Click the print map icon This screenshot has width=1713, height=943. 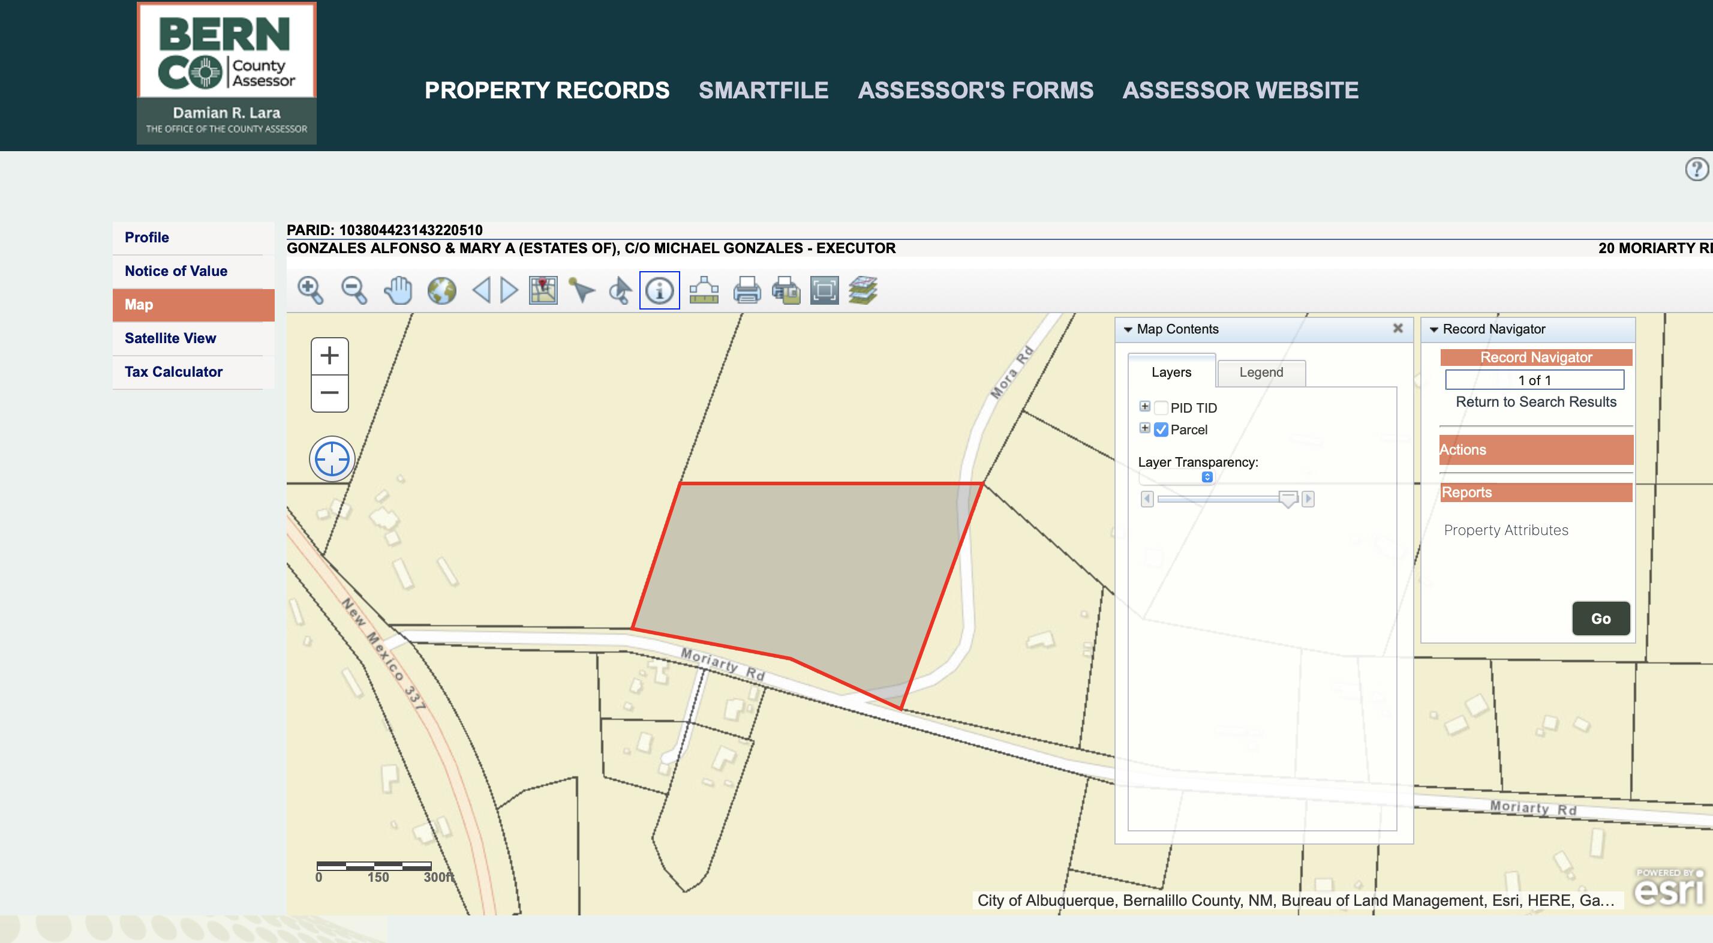pos(746,290)
